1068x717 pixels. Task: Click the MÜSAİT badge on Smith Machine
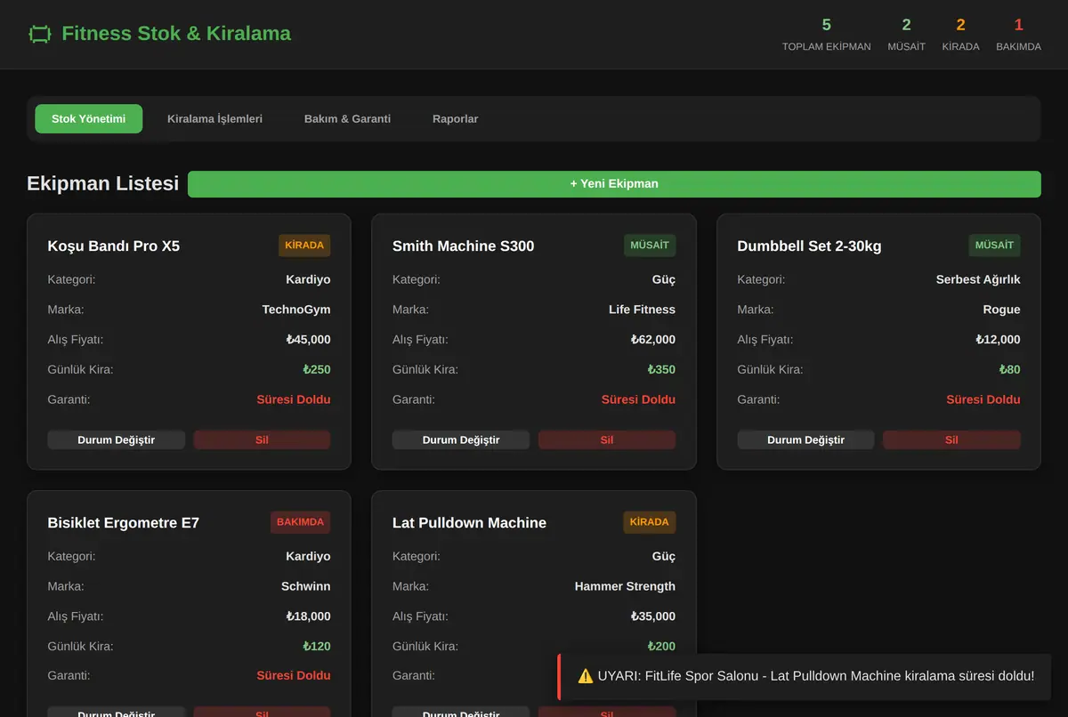(650, 246)
